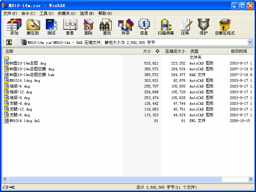
Task: Click the 解压到 (Extract To) toolbar icon
Action: pyautogui.click(x=33, y=27)
